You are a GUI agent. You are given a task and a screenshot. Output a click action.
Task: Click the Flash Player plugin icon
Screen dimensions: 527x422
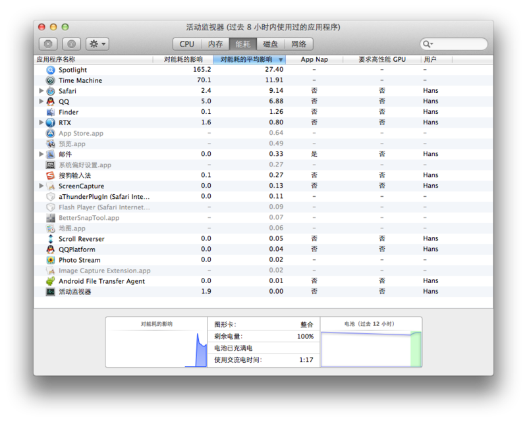(x=51, y=207)
